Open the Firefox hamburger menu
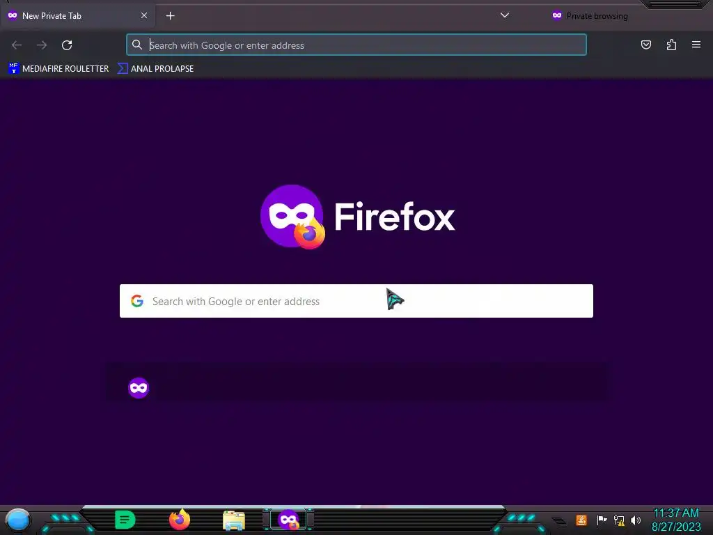Image resolution: width=713 pixels, height=535 pixels. point(696,45)
